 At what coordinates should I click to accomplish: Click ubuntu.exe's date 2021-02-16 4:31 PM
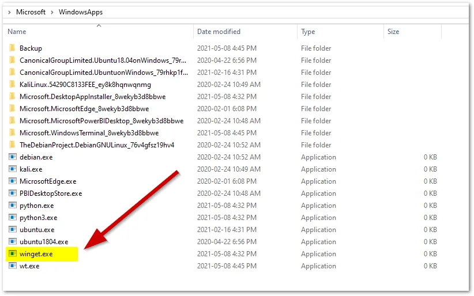(227, 230)
